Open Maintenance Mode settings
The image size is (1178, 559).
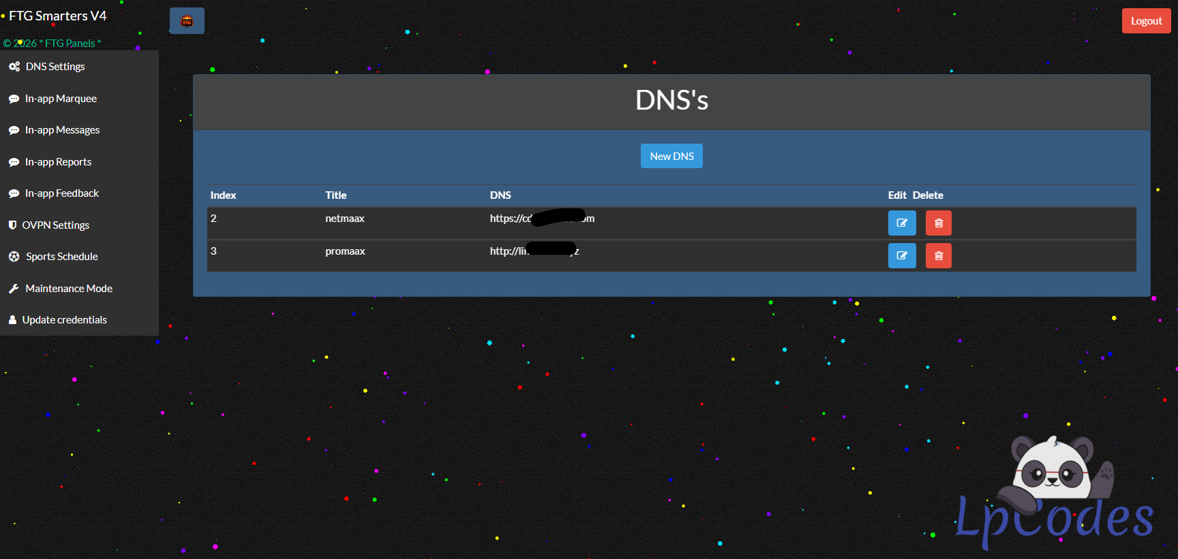(x=69, y=289)
